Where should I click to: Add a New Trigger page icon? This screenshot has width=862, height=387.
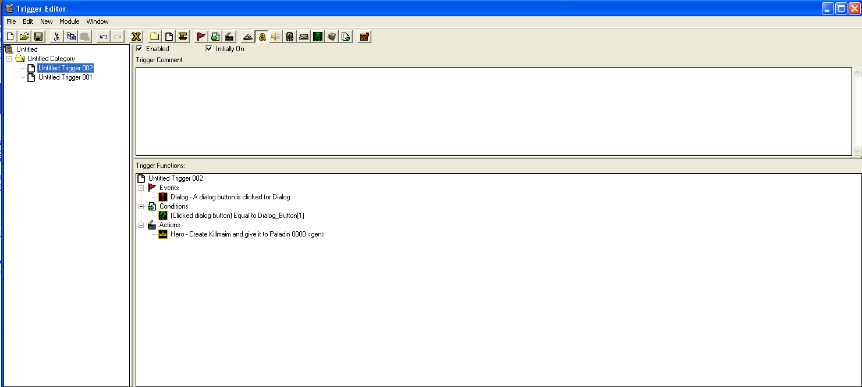169,37
